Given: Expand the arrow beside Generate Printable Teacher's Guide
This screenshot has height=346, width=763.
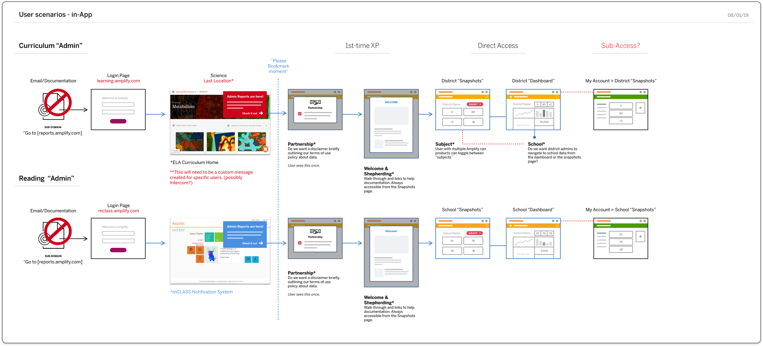Looking at the screenshot, I should [x=266, y=126].
